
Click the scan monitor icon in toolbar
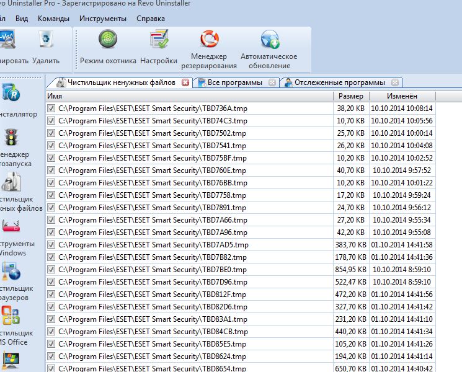click(7, 39)
